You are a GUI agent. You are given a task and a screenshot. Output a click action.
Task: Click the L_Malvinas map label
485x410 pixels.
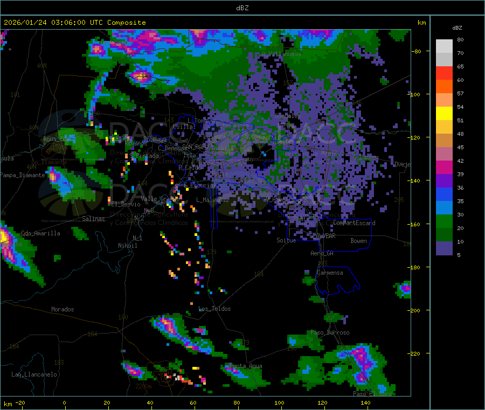(x=212, y=200)
